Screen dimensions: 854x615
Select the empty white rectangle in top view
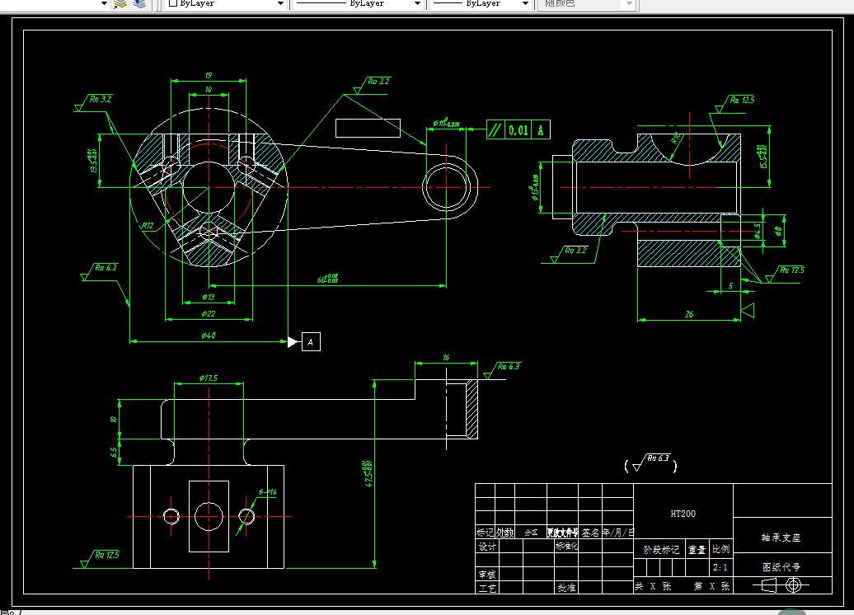coord(368,128)
